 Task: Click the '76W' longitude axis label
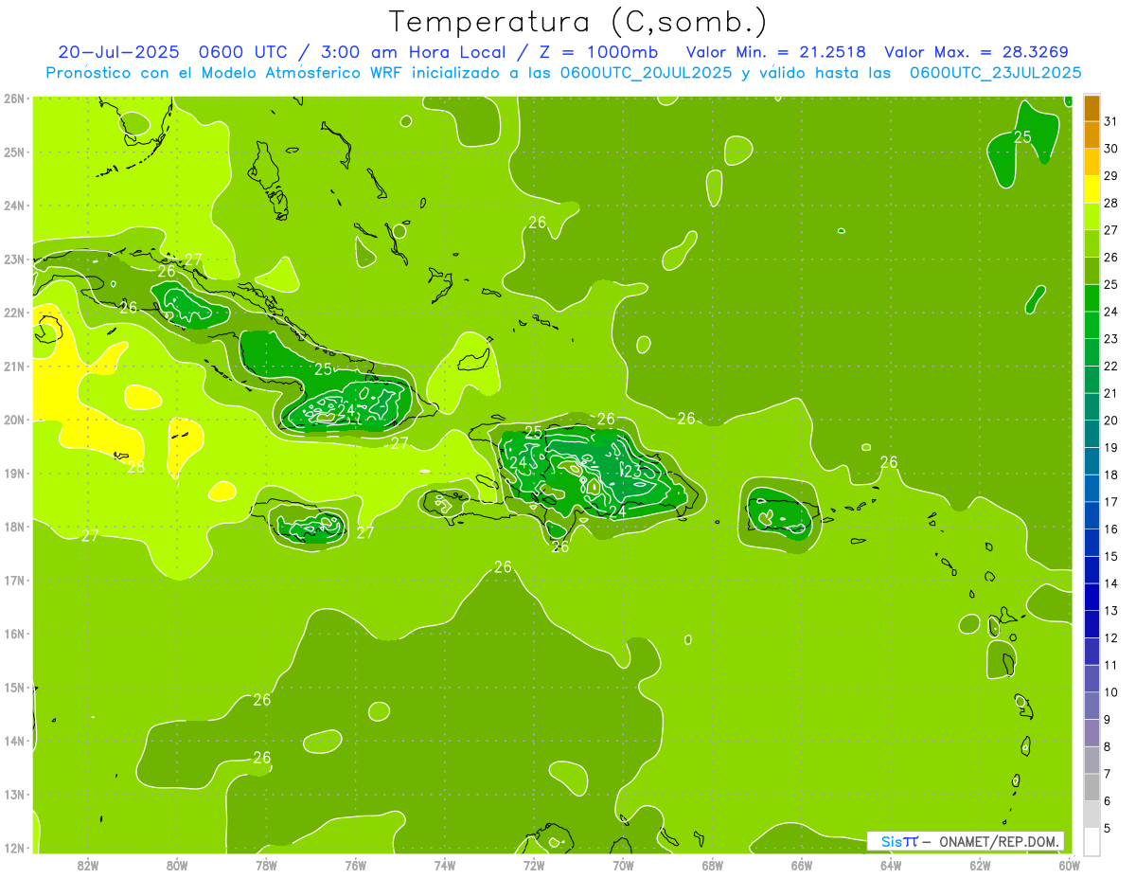click(355, 864)
